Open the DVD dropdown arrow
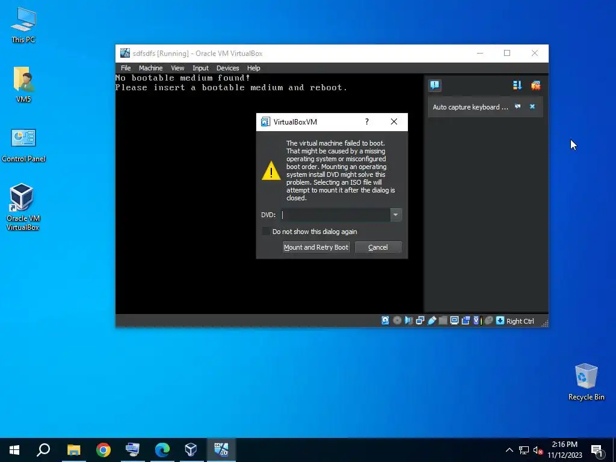This screenshot has width=616, height=462. pyautogui.click(x=396, y=215)
